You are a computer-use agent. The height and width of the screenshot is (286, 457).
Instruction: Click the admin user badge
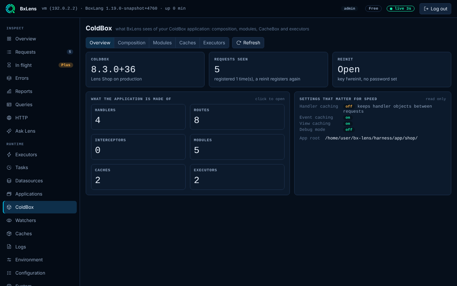tap(350, 9)
